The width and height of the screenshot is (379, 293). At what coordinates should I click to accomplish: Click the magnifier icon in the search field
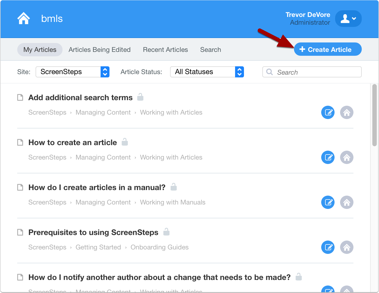click(270, 72)
